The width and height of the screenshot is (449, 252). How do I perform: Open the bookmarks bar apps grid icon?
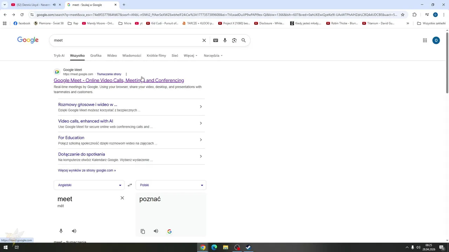click(x=5, y=23)
